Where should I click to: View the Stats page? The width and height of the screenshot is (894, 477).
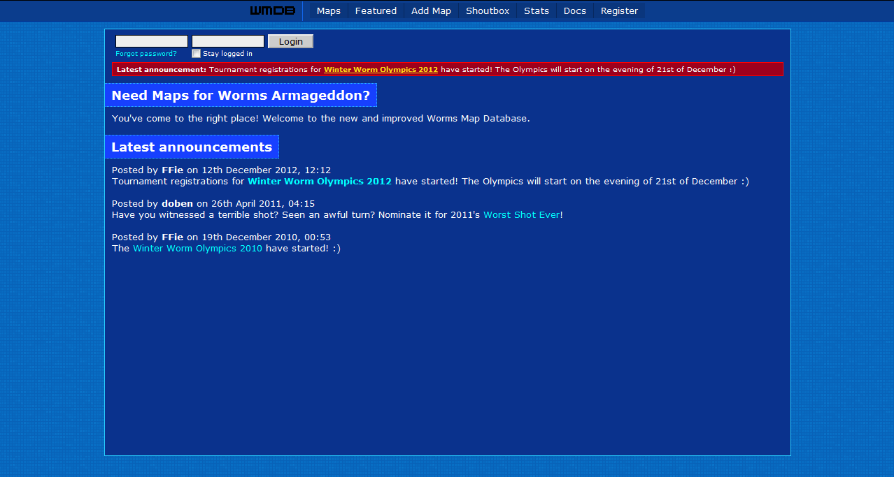(x=537, y=10)
